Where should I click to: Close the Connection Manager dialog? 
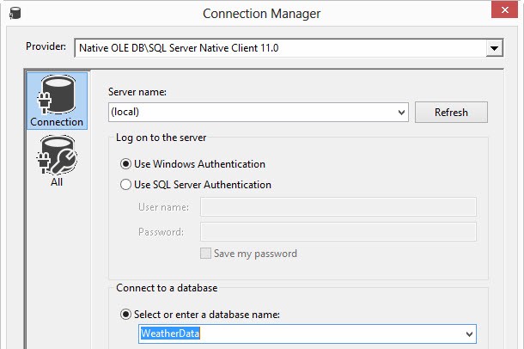point(505,12)
